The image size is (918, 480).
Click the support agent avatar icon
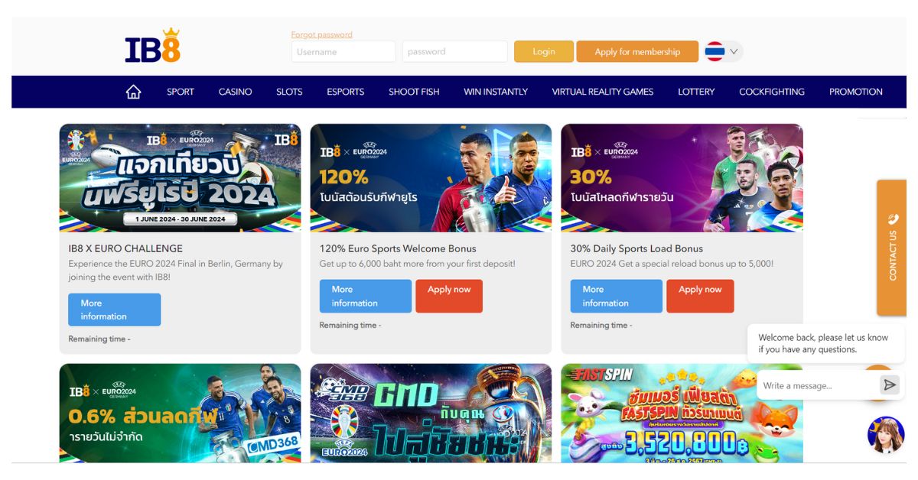click(886, 435)
